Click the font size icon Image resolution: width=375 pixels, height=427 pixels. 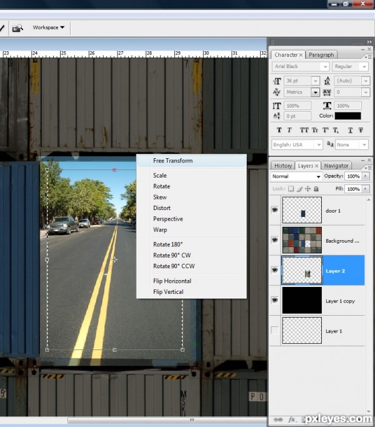coord(277,81)
